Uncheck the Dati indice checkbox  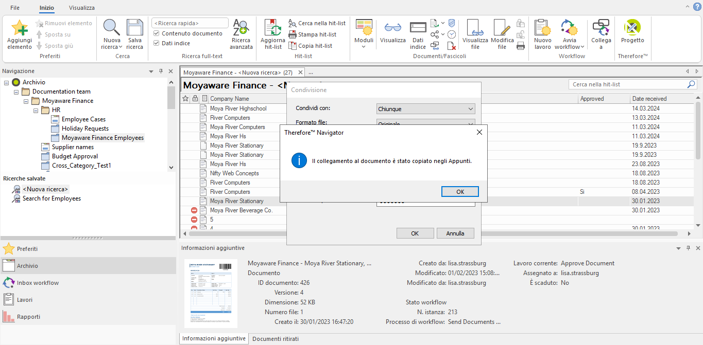click(x=157, y=43)
